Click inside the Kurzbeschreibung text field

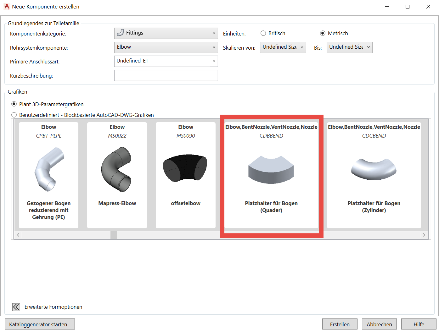tap(166, 75)
